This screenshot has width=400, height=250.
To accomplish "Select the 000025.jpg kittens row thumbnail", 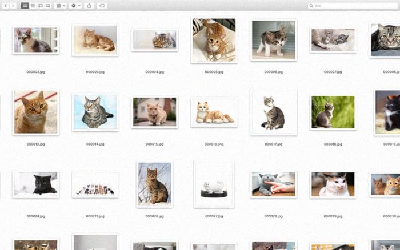I will (95, 184).
